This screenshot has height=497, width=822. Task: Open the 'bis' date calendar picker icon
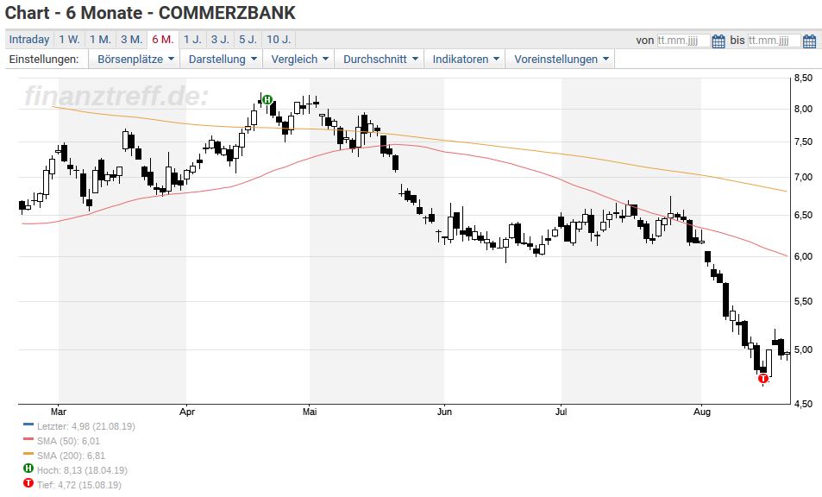coord(809,41)
